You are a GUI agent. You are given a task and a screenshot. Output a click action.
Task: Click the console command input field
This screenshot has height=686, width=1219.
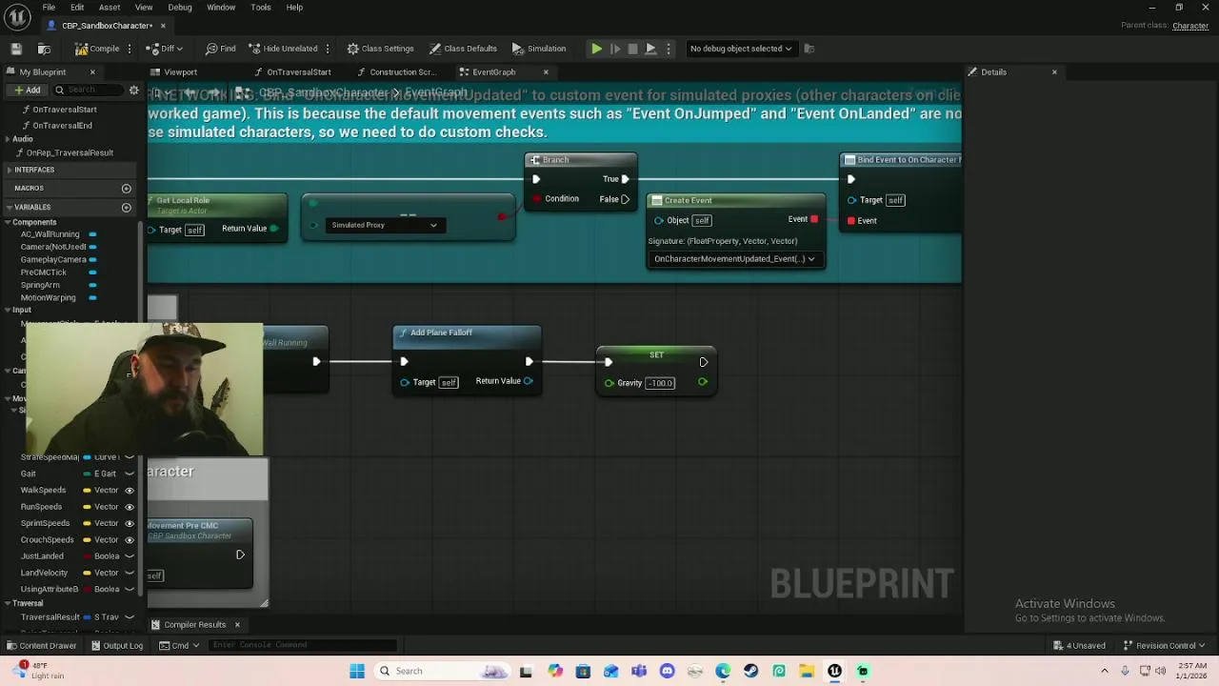(x=301, y=646)
